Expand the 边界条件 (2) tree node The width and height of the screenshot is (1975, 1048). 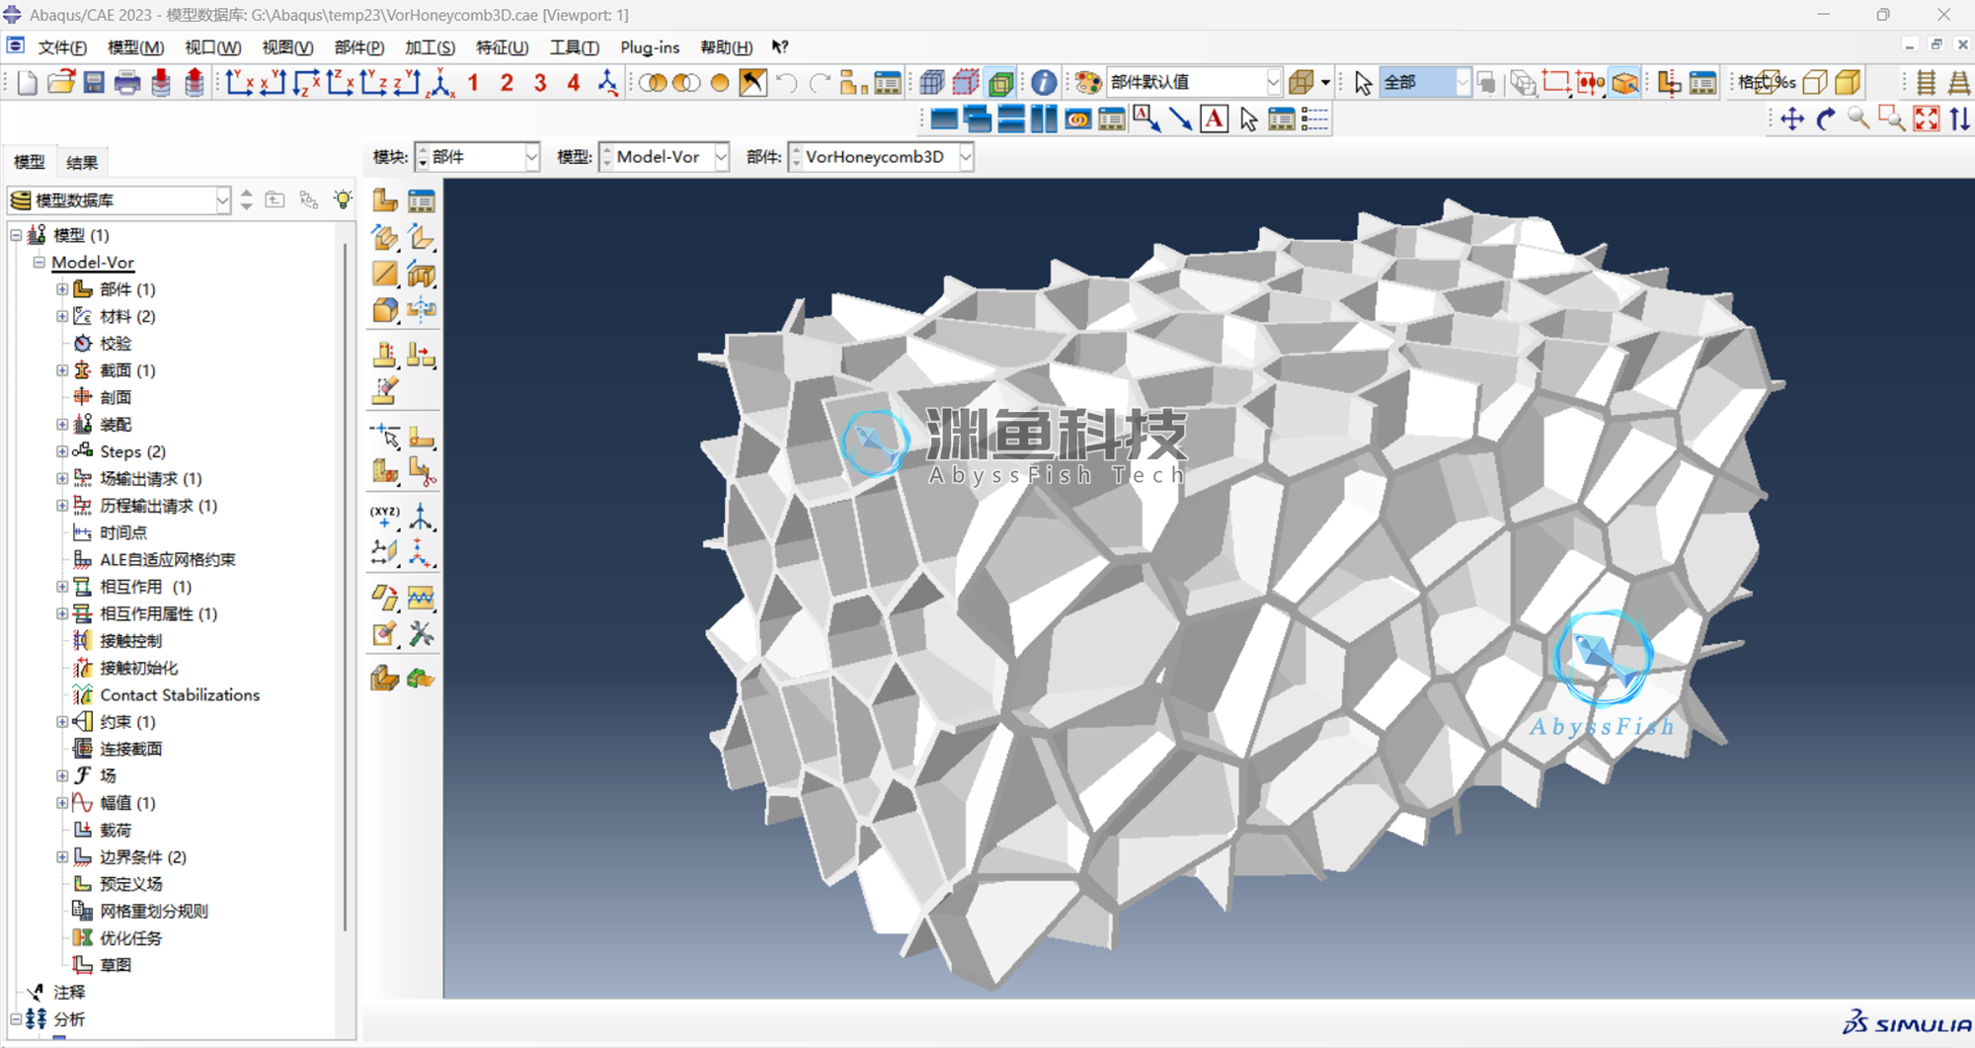62,857
